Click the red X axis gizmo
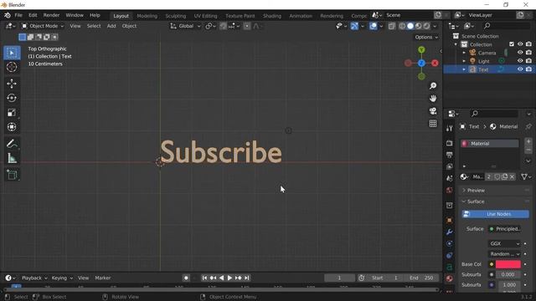The height and width of the screenshot is (301, 536). tap(435, 64)
